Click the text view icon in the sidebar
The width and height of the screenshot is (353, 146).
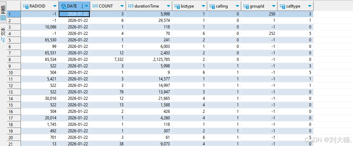pos(3,40)
